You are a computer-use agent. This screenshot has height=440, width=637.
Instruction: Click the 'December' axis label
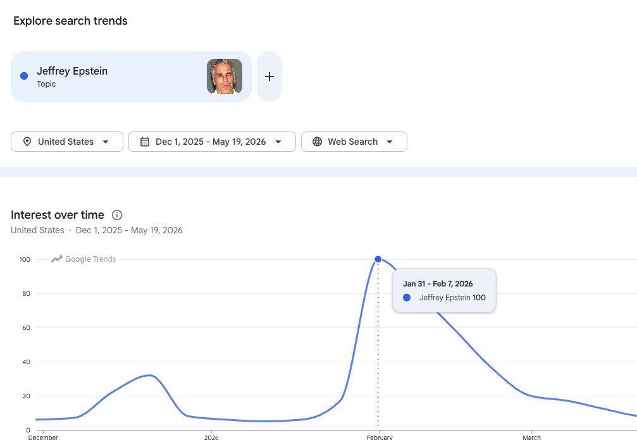point(43,437)
